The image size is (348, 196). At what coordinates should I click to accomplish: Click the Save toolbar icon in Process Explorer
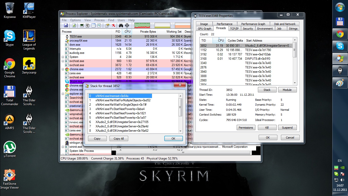66,25
